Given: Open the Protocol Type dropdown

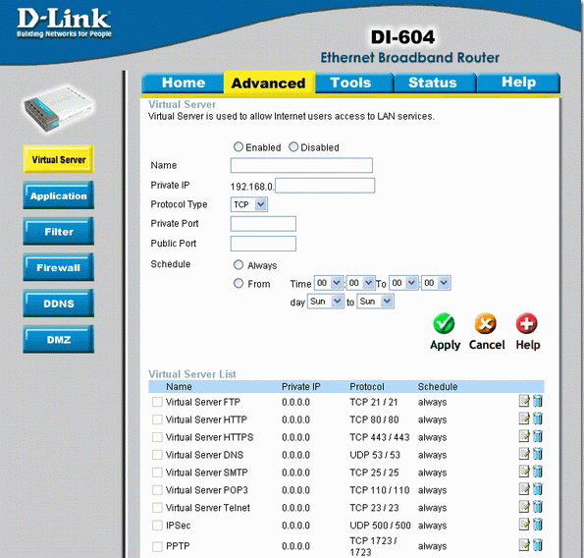Looking at the screenshot, I should (x=248, y=204).
